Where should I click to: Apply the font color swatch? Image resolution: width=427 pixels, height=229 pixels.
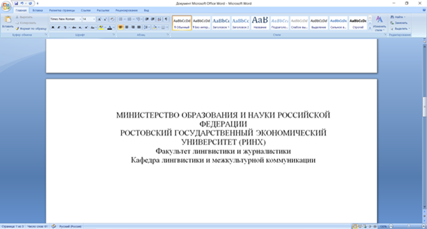tap(109, 28)
